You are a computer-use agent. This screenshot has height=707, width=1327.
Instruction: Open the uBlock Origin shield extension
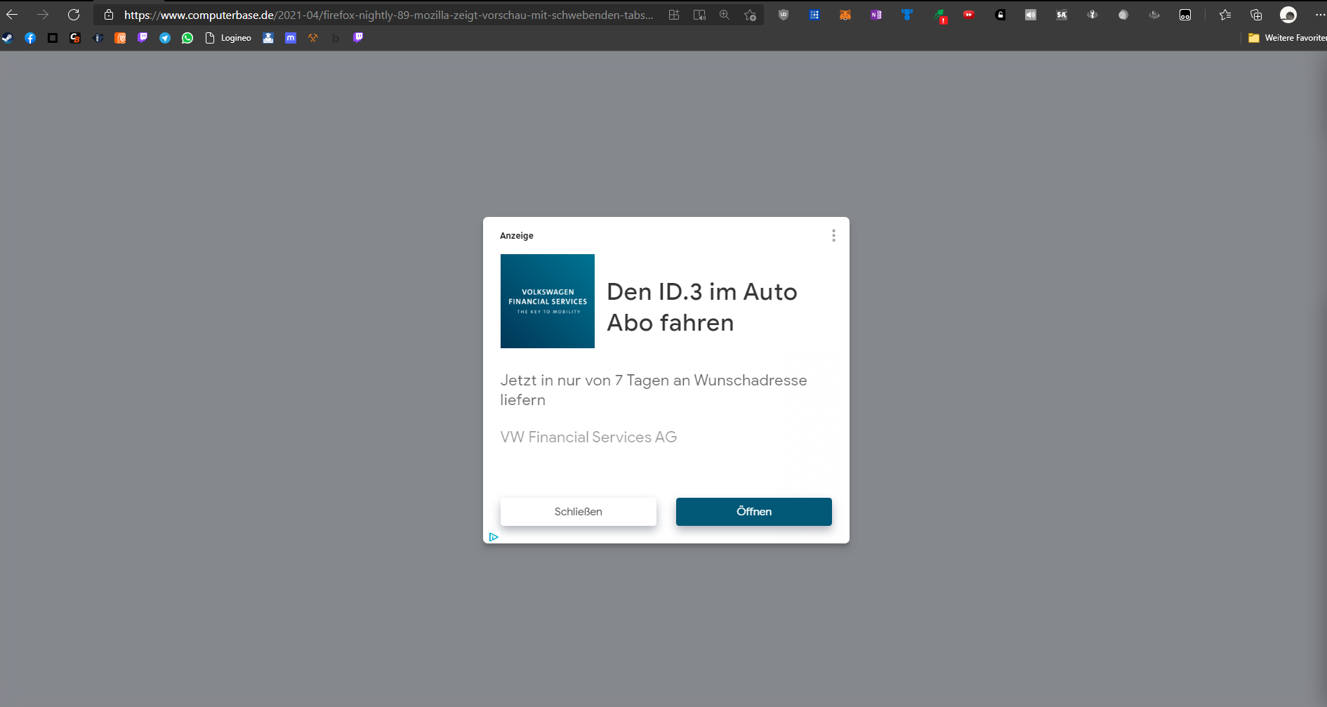pyautogui.click(x=784, y=15)
